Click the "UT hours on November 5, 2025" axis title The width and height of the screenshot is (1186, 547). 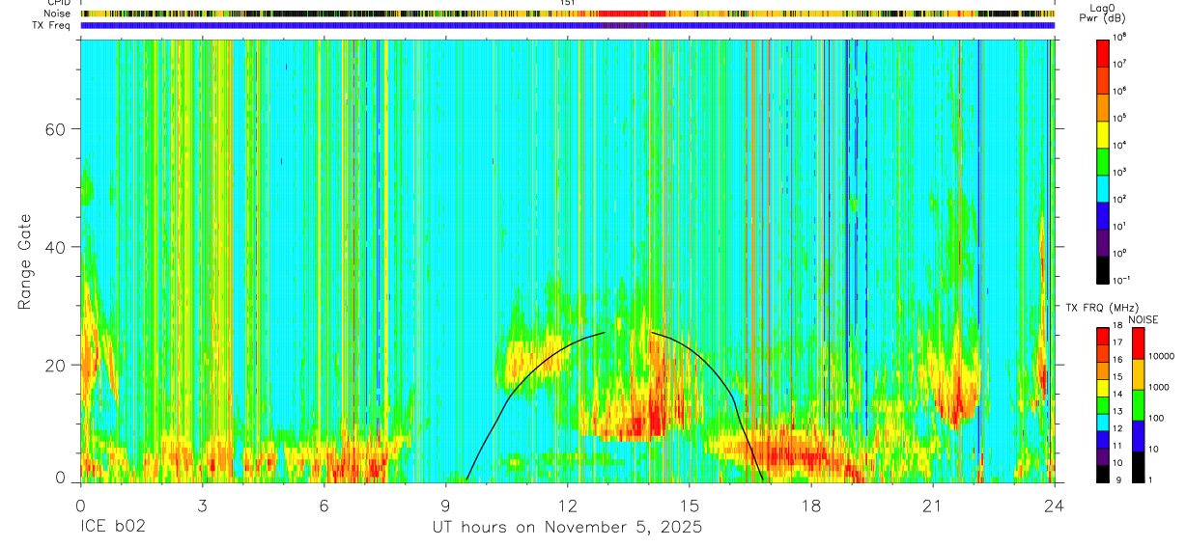pyautogui.click(x=567, y=528)
